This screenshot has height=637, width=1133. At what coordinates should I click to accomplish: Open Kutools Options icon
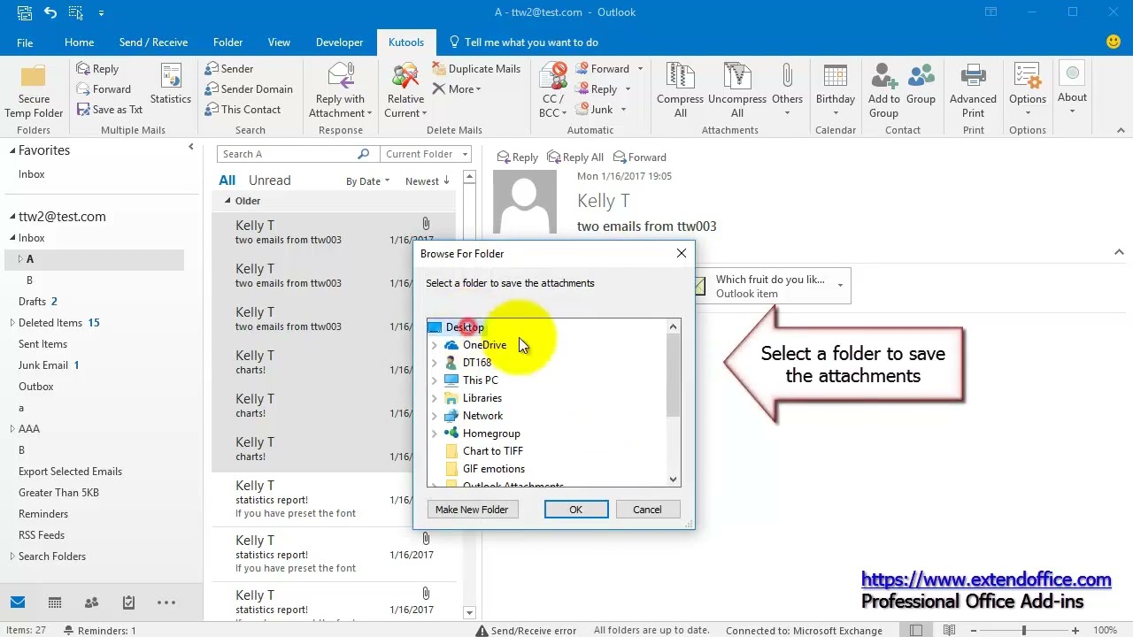click(1027, 90)
